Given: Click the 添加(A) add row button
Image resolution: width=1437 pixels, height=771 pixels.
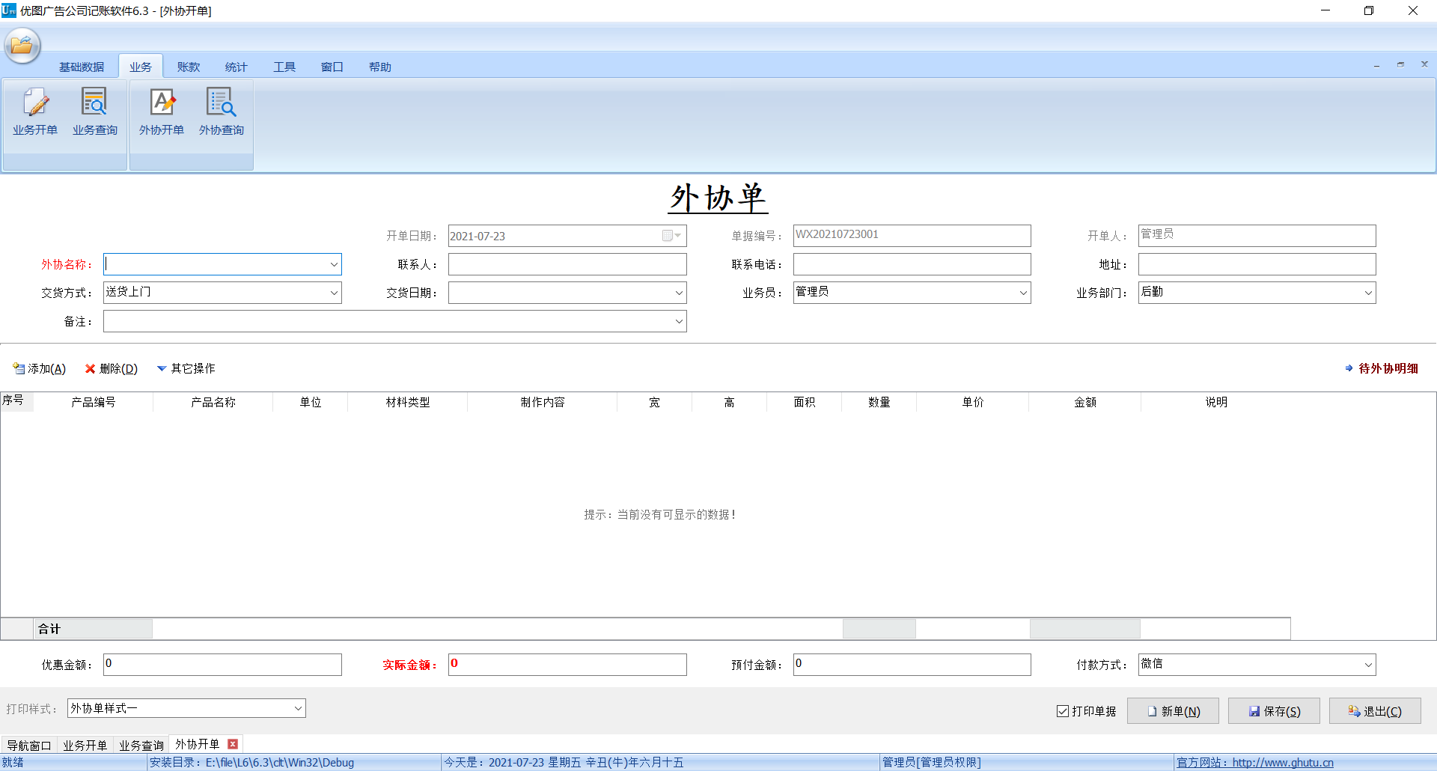Looking at the screenshot, I should pyautogui.click(x=40, y=368).
